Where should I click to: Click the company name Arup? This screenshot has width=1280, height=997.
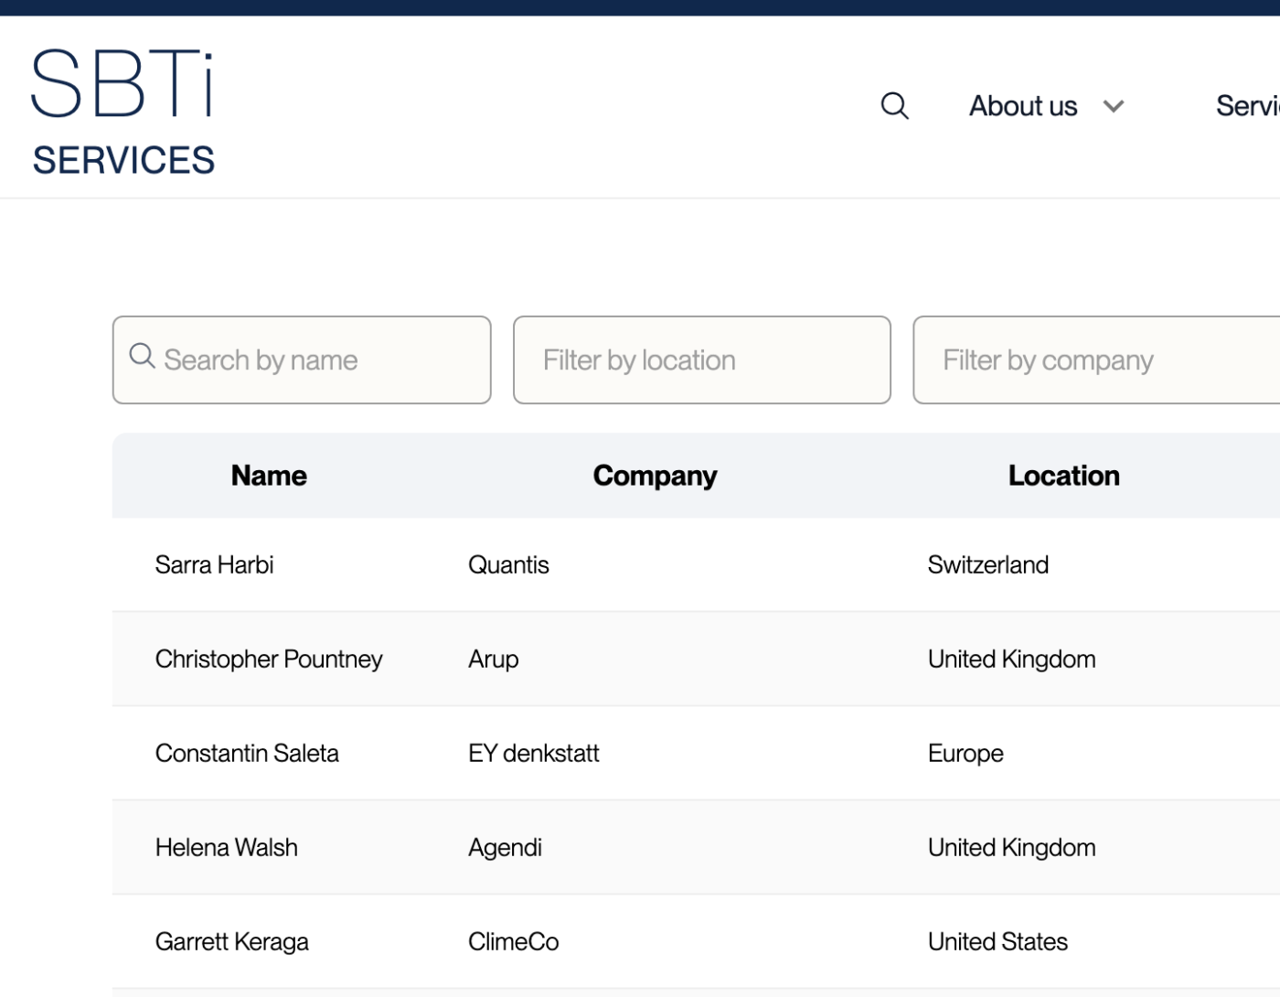click(493, 659)
